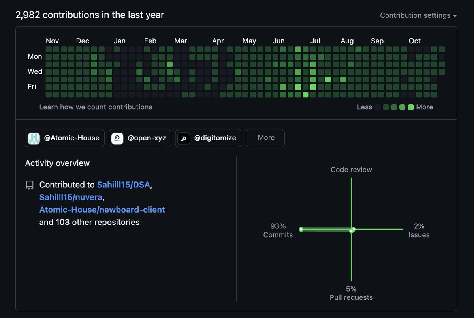This screenshot has height=318, width=474.
Task: Click the 5% Pull requests chart label
Action: coord(351,293)
